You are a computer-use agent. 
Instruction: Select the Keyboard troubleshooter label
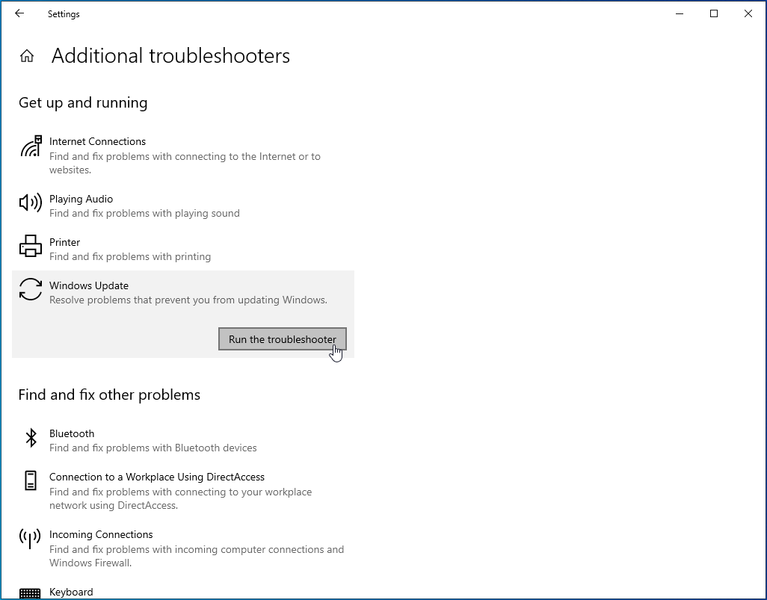pyautogui.click(x=71, y=593)
